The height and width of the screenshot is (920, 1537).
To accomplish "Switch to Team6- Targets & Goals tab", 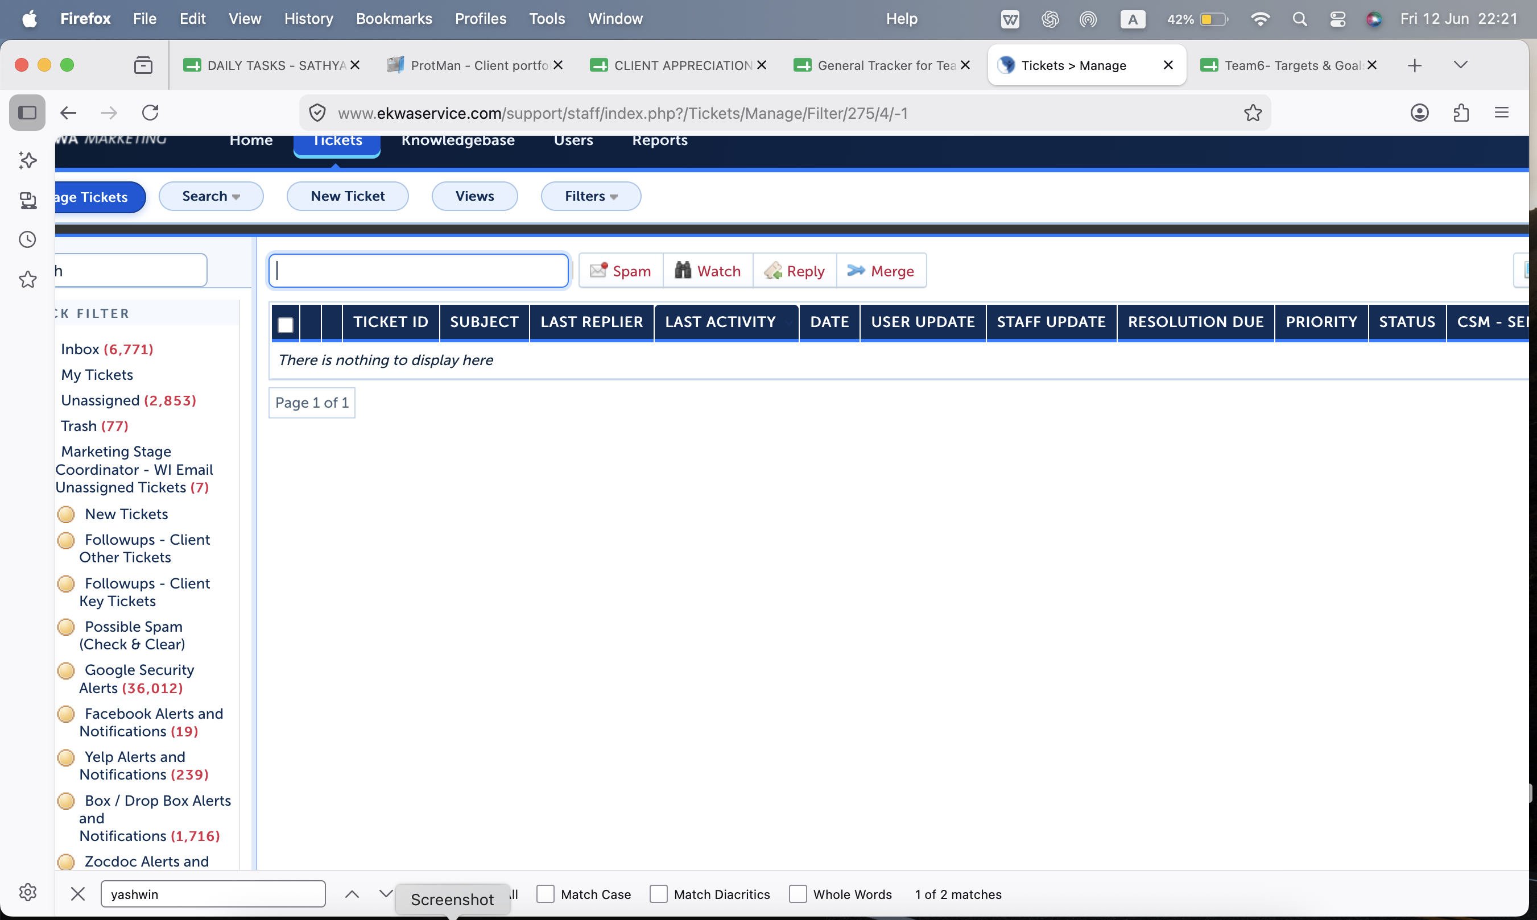I will [x=1288, y=65].
